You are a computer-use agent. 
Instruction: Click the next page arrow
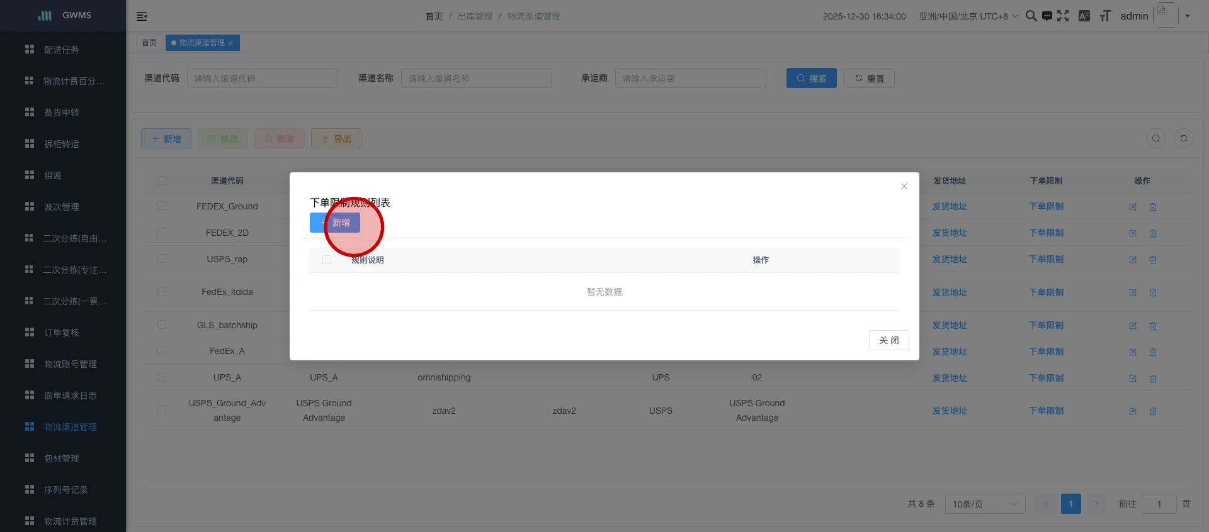point(1096,504)
